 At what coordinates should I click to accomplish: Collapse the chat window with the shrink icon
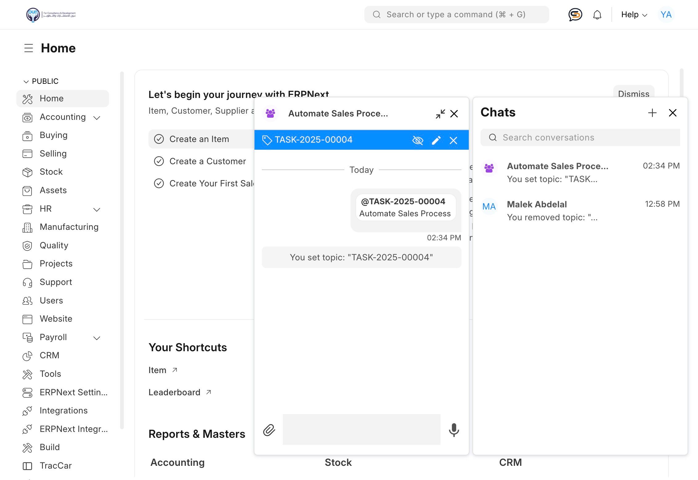click(440, 114)
